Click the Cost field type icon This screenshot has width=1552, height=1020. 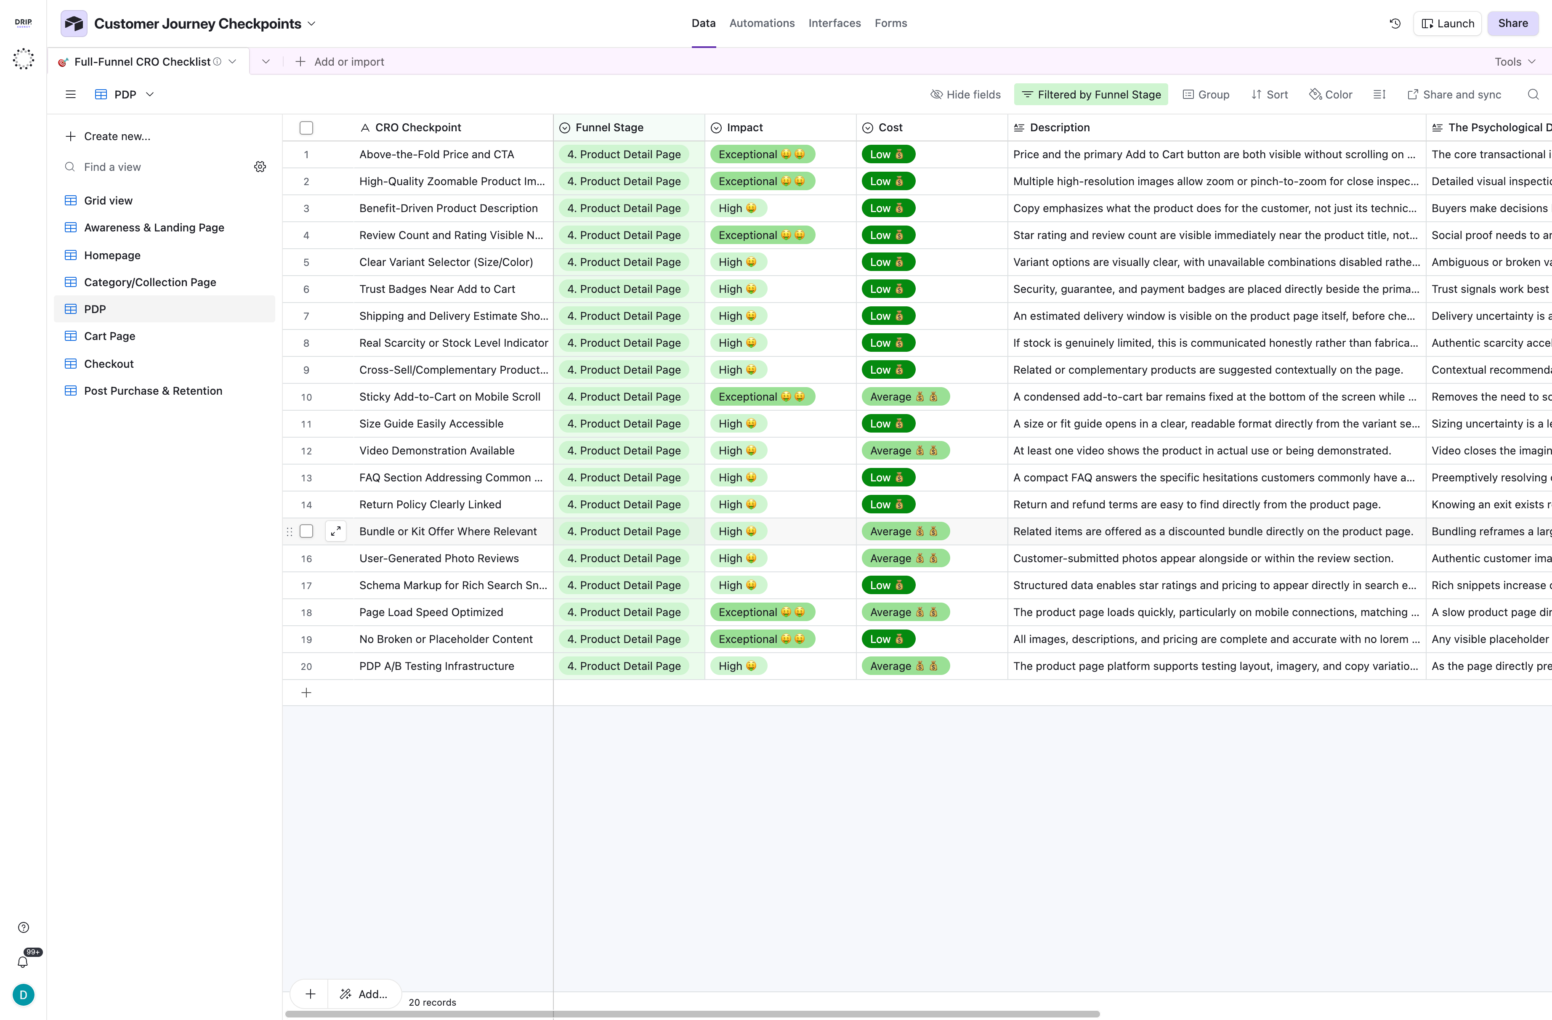pos(867,128)
